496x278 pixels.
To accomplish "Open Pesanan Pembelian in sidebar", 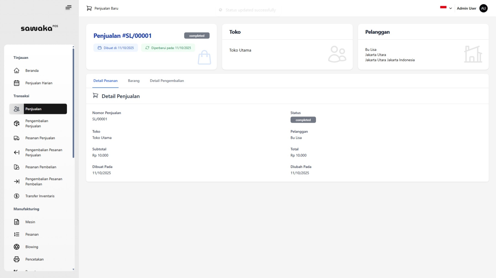I will click(41, 167).
